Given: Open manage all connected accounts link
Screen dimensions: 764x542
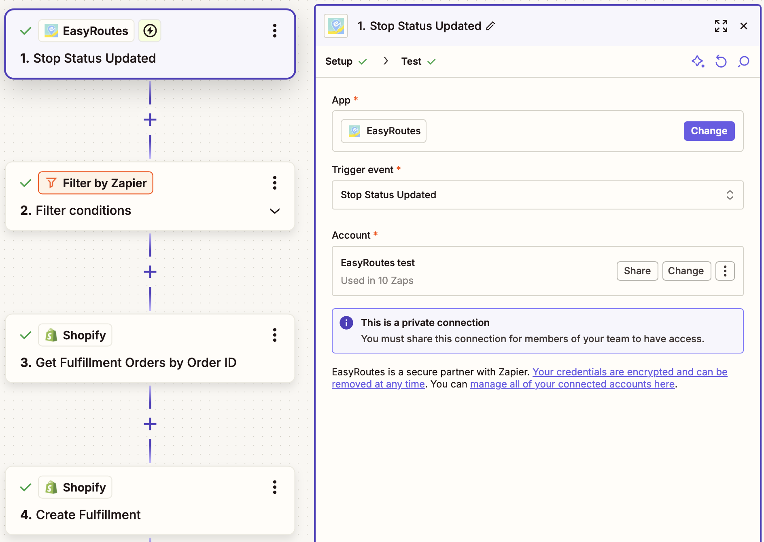Looking at the screenshot, I should [x=572, y=384].
